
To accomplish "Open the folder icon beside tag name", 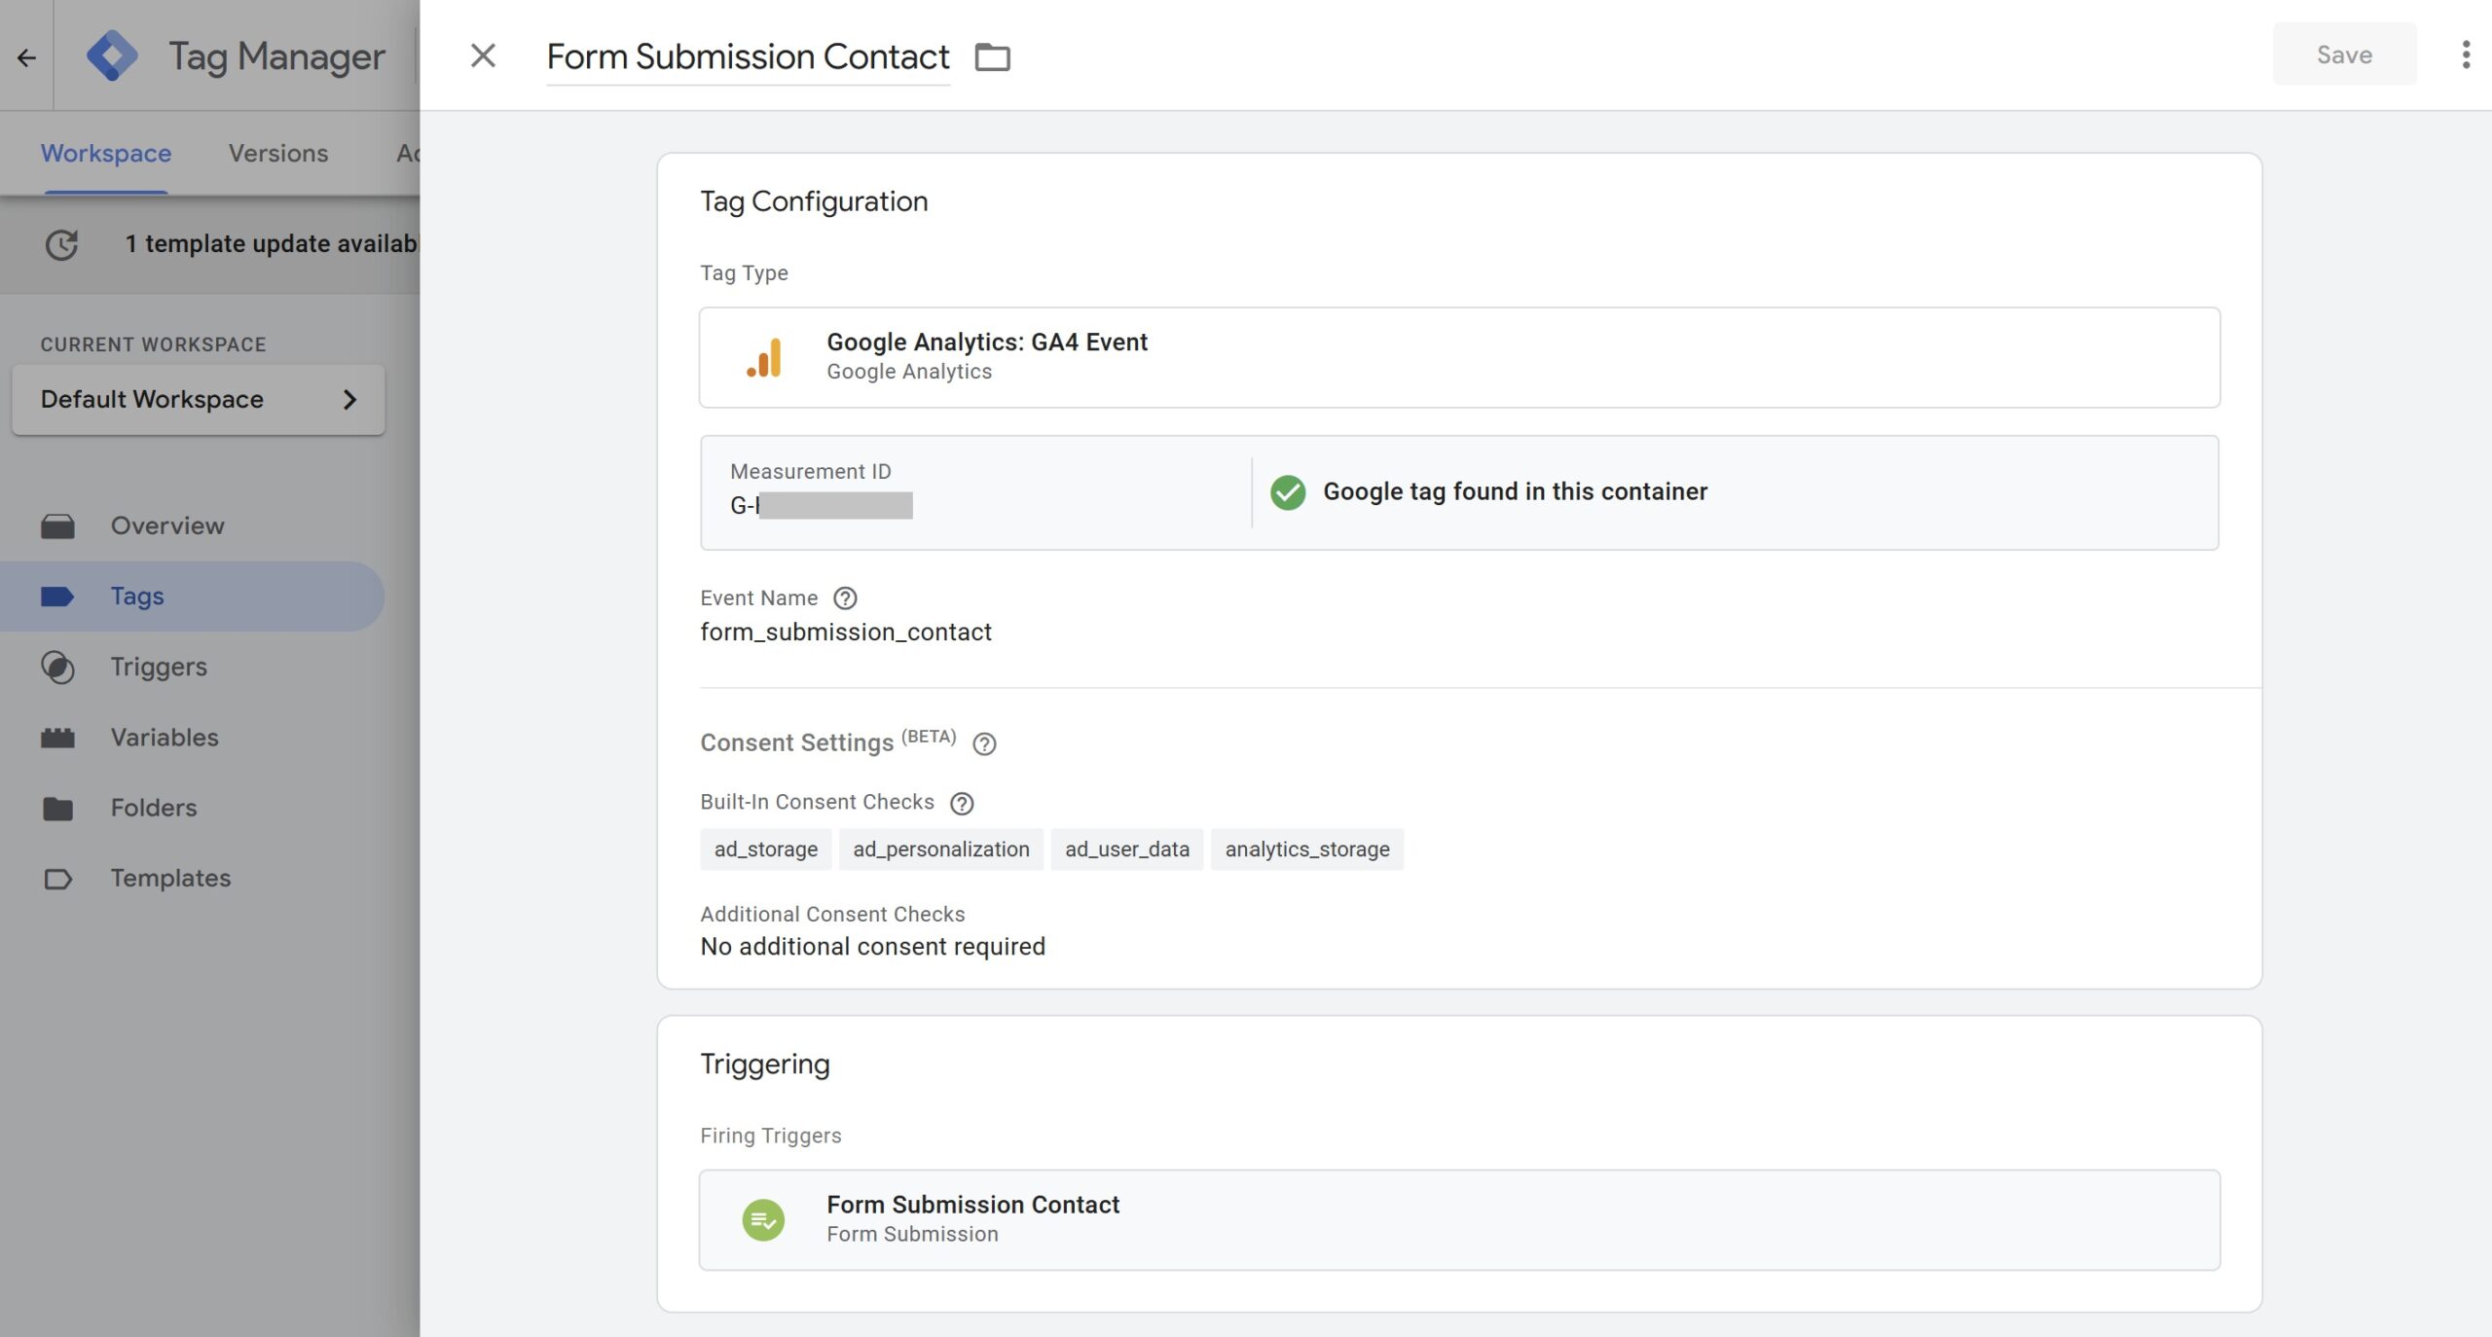I will click(994, 56).
